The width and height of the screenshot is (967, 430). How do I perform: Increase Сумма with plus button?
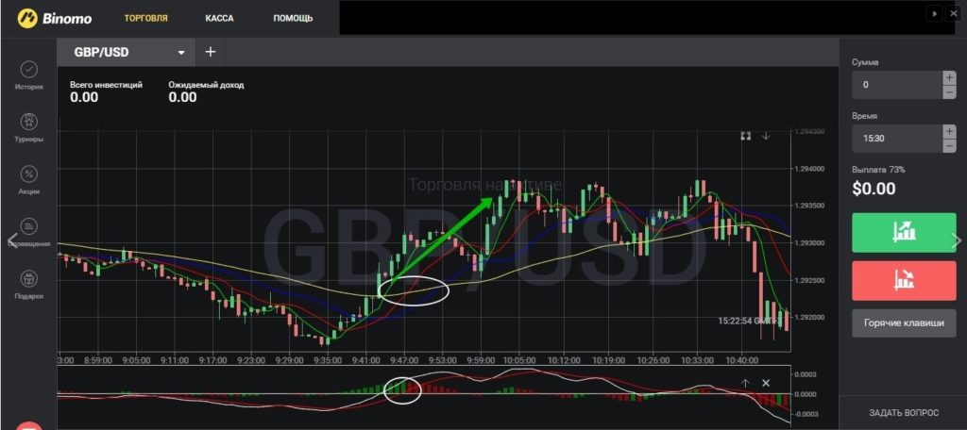949,77
